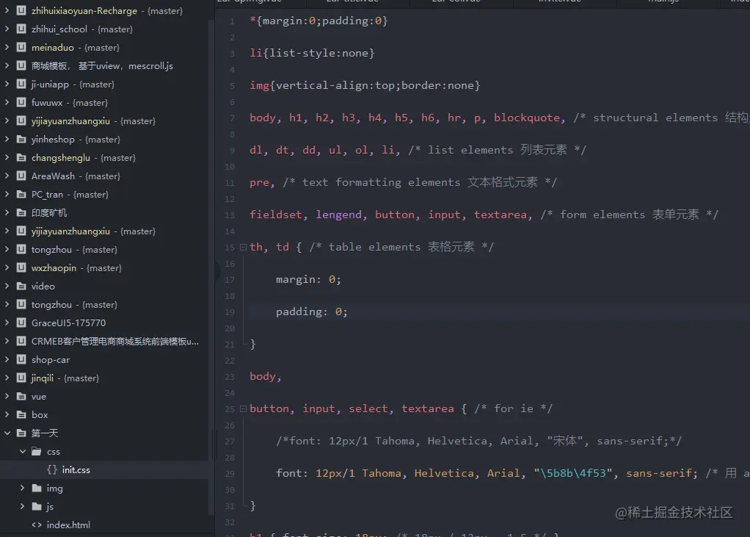Expand the vue folder chevron
Screen dimensions: 750x537
(x=7, y=396)
